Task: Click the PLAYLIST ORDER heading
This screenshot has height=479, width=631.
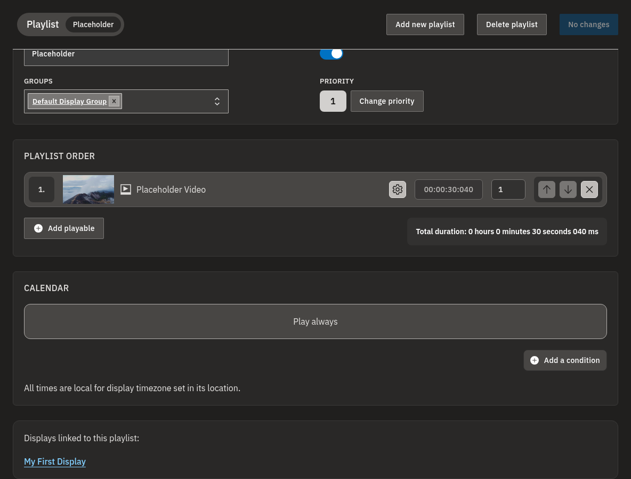Action: (60, 156)
